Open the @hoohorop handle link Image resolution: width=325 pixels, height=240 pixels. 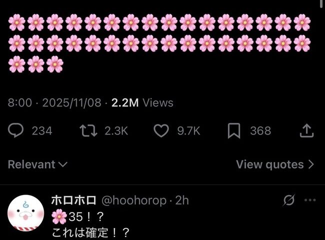pos(134,200)
